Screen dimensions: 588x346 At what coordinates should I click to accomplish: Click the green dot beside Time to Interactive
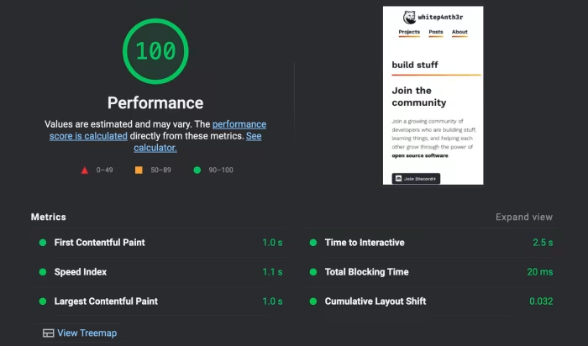313,243
